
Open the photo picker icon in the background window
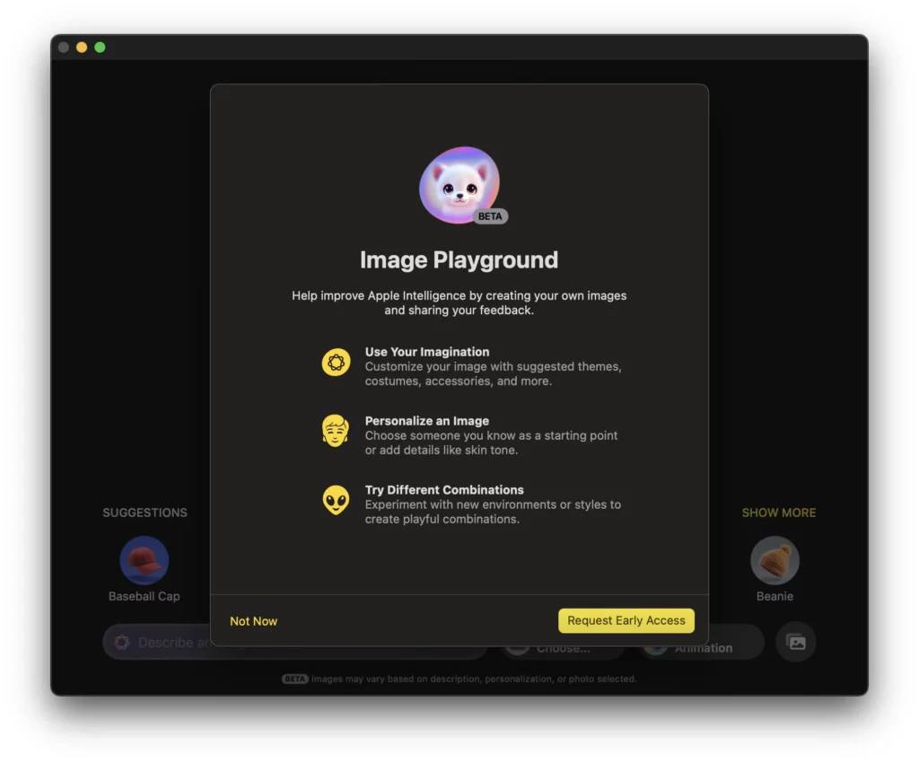pyautogui.click(x=796, y=643)
